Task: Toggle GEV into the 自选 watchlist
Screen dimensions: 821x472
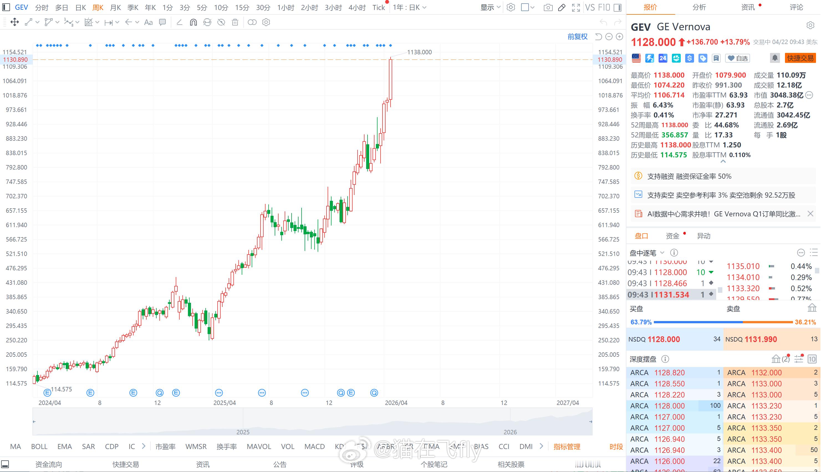Action: click(x=738, y=58)
